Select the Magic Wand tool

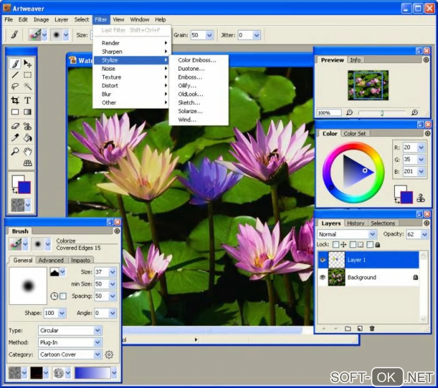point(27,87)
